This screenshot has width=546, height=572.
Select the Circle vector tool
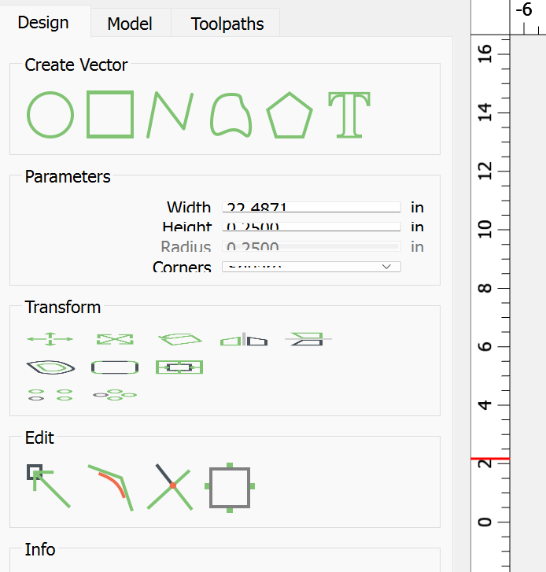pos(50,115)
